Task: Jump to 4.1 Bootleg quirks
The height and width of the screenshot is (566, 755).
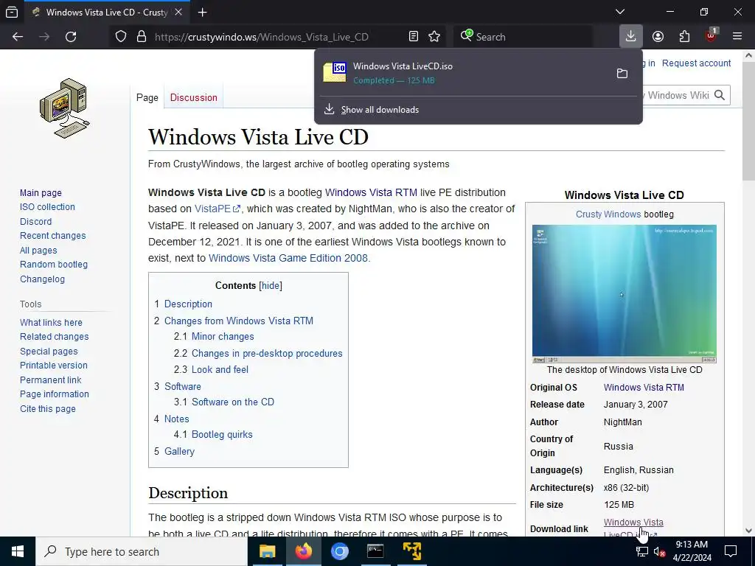Action: click(x=213, y=435)
